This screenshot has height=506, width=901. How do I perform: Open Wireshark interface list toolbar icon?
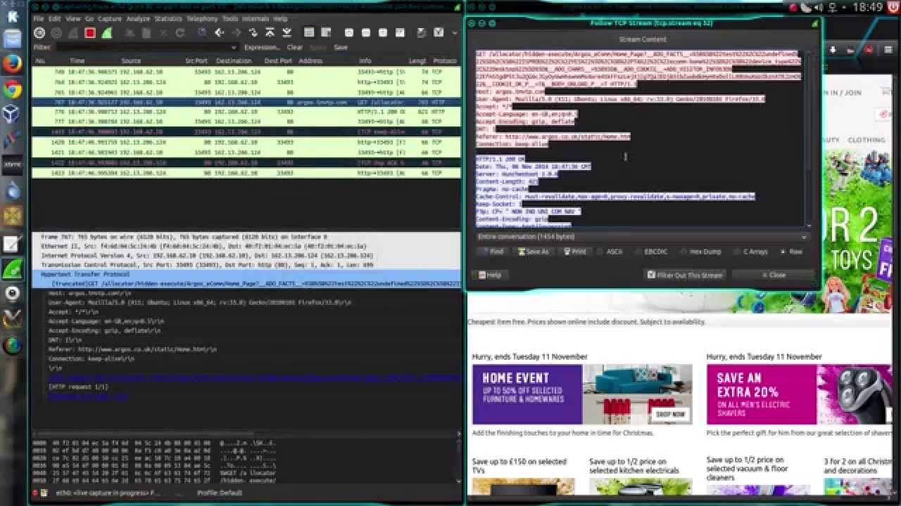click(x=39, y=33)
